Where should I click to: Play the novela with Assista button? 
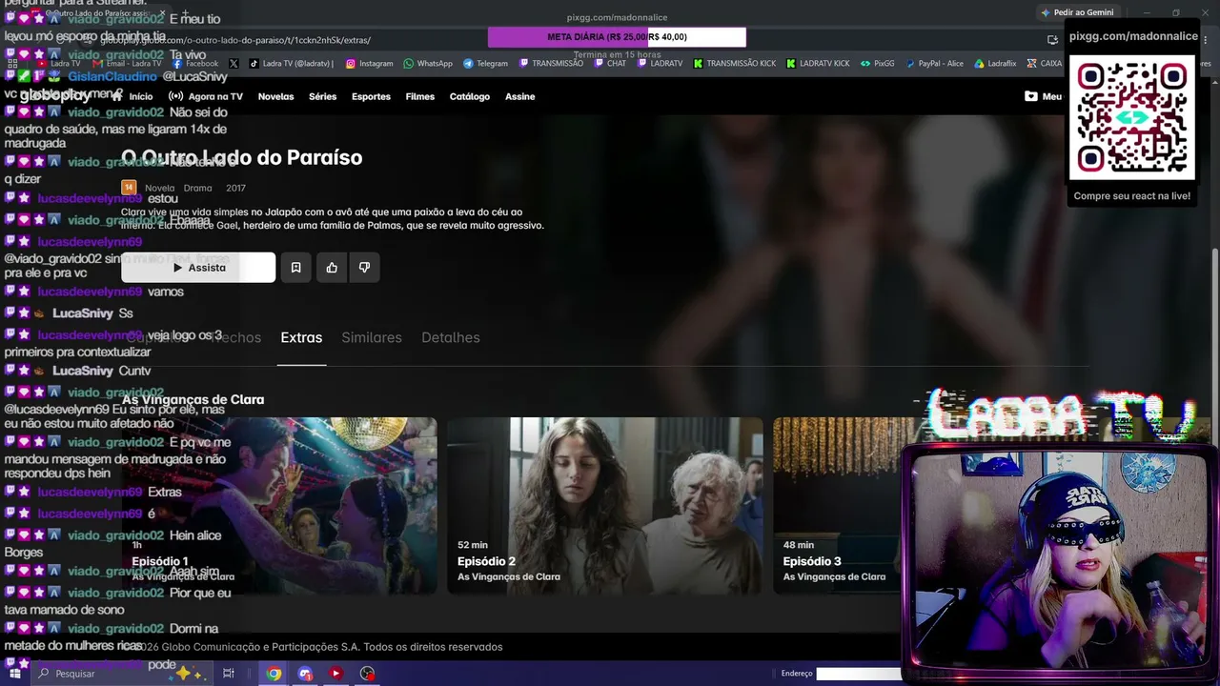click(198, 268)
